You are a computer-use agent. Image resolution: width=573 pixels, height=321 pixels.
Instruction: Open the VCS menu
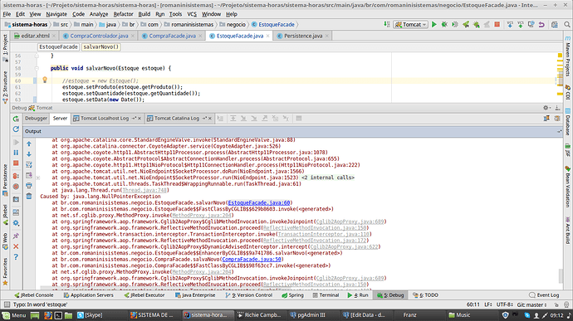tap(192, 14)
